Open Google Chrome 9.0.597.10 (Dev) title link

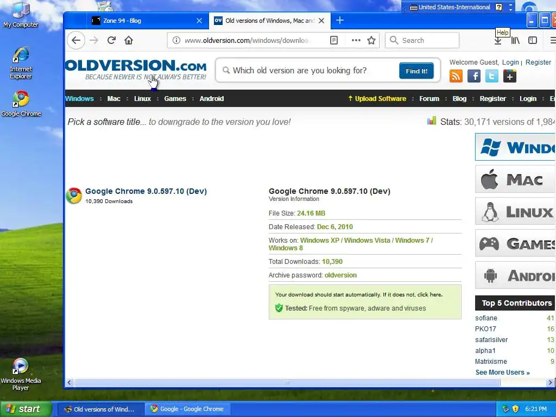(x=146, y=191)
